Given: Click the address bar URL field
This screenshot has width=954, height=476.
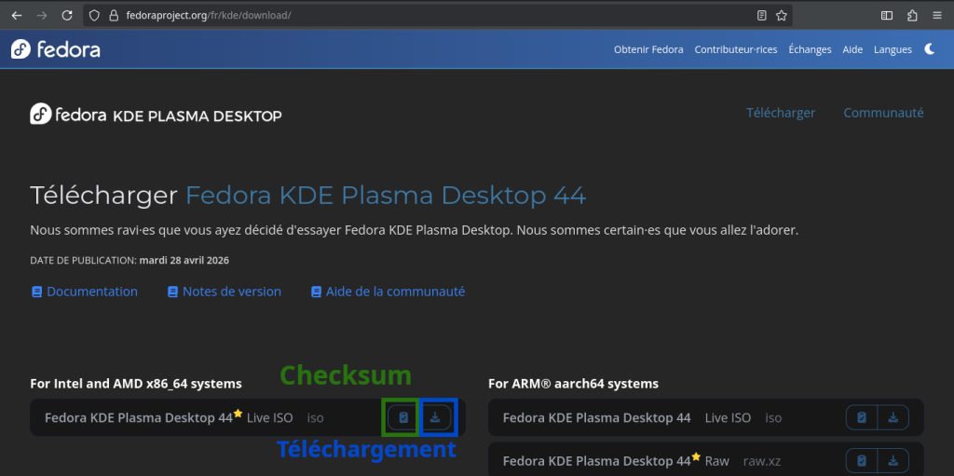Looking at the screenshot, I should tap(438, 16).
